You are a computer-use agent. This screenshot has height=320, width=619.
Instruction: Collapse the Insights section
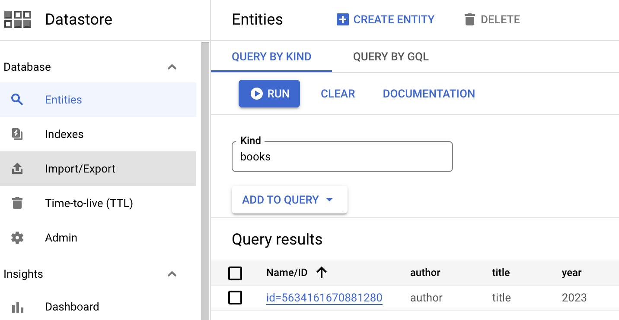pos(172,274)
